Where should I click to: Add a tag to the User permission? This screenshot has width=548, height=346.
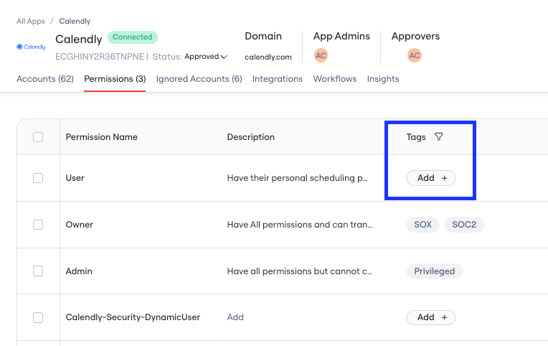coord(431,178)
